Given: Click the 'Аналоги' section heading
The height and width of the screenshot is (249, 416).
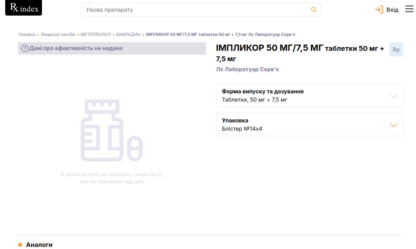Looking at the screenshot, I should 39,244.
